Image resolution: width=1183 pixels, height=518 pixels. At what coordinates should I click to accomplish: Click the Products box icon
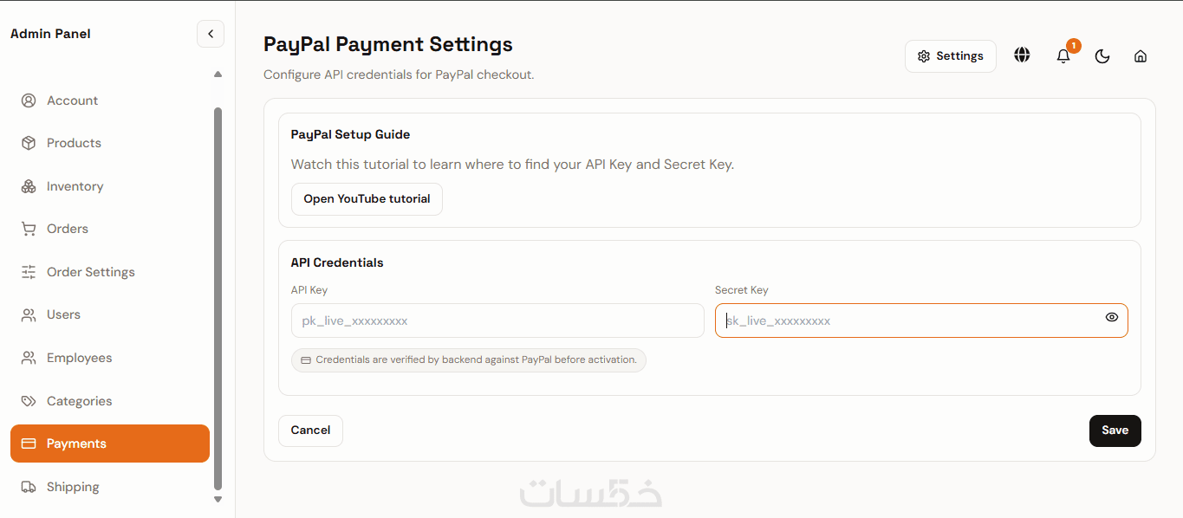[29, 143]
